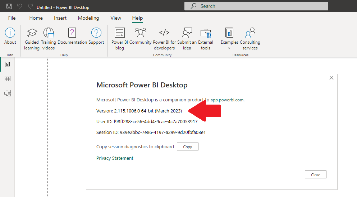Screen dimensions: 357x197
Task: Open External tools
Action: (206, 39)
